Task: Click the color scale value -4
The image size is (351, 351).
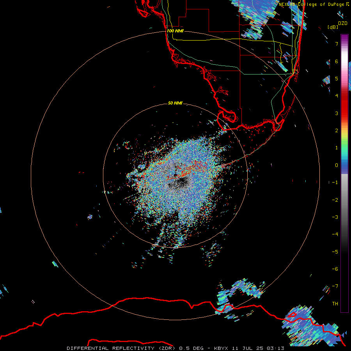Action: tap(335, 234)
